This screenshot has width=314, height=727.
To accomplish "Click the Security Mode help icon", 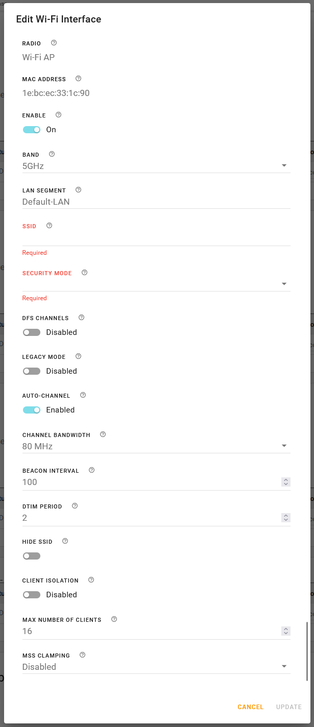I will tap(85, 273).
